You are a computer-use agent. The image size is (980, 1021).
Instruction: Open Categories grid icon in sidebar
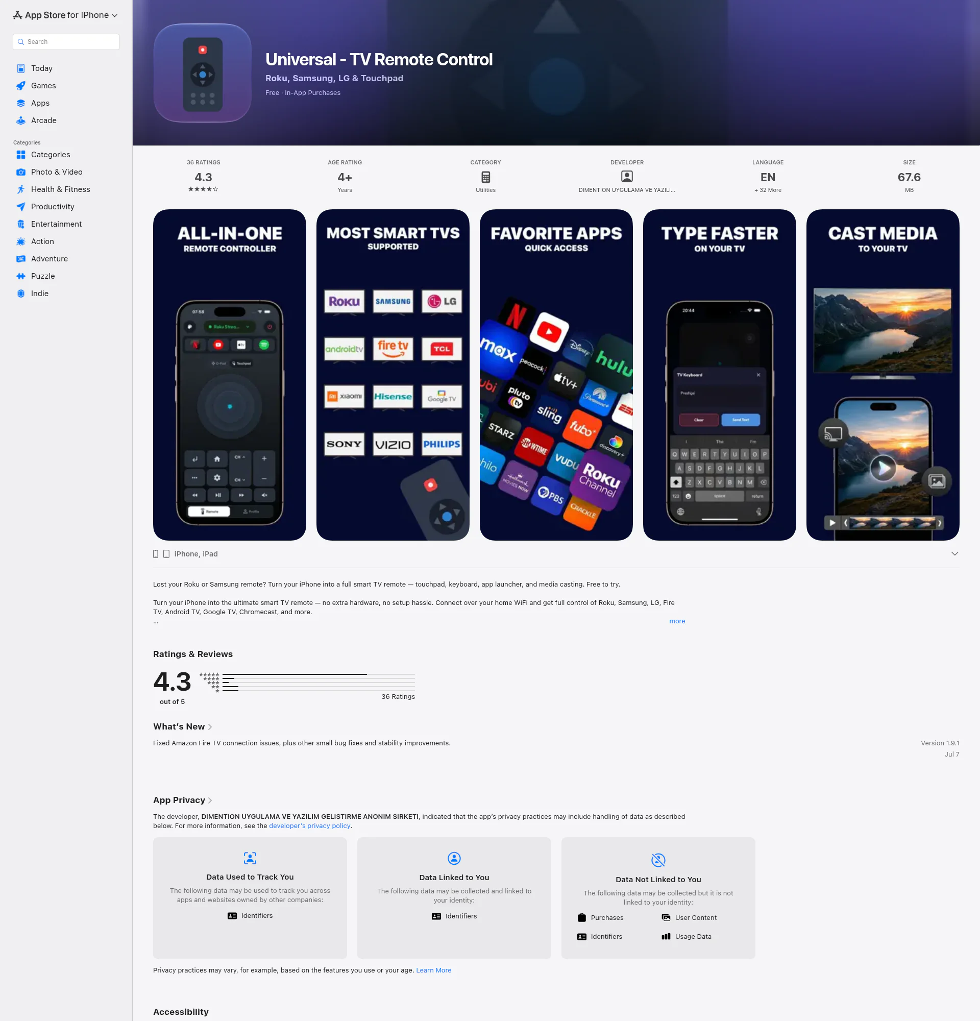click(21, 155)
